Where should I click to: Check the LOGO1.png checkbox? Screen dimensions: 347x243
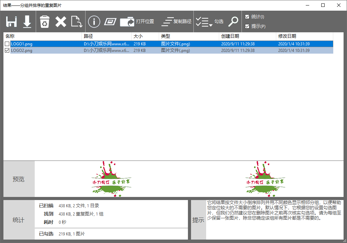pyautogui.click(x=7, y=44)
